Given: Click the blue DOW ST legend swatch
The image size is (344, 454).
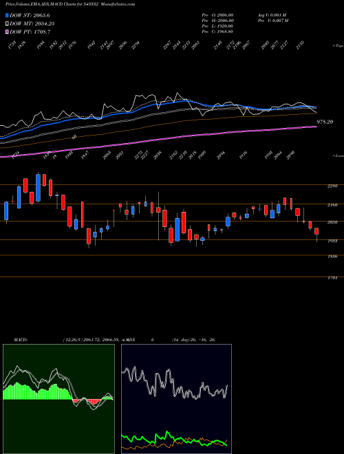Looking at the screenshot, I should (x=7, y=15).
